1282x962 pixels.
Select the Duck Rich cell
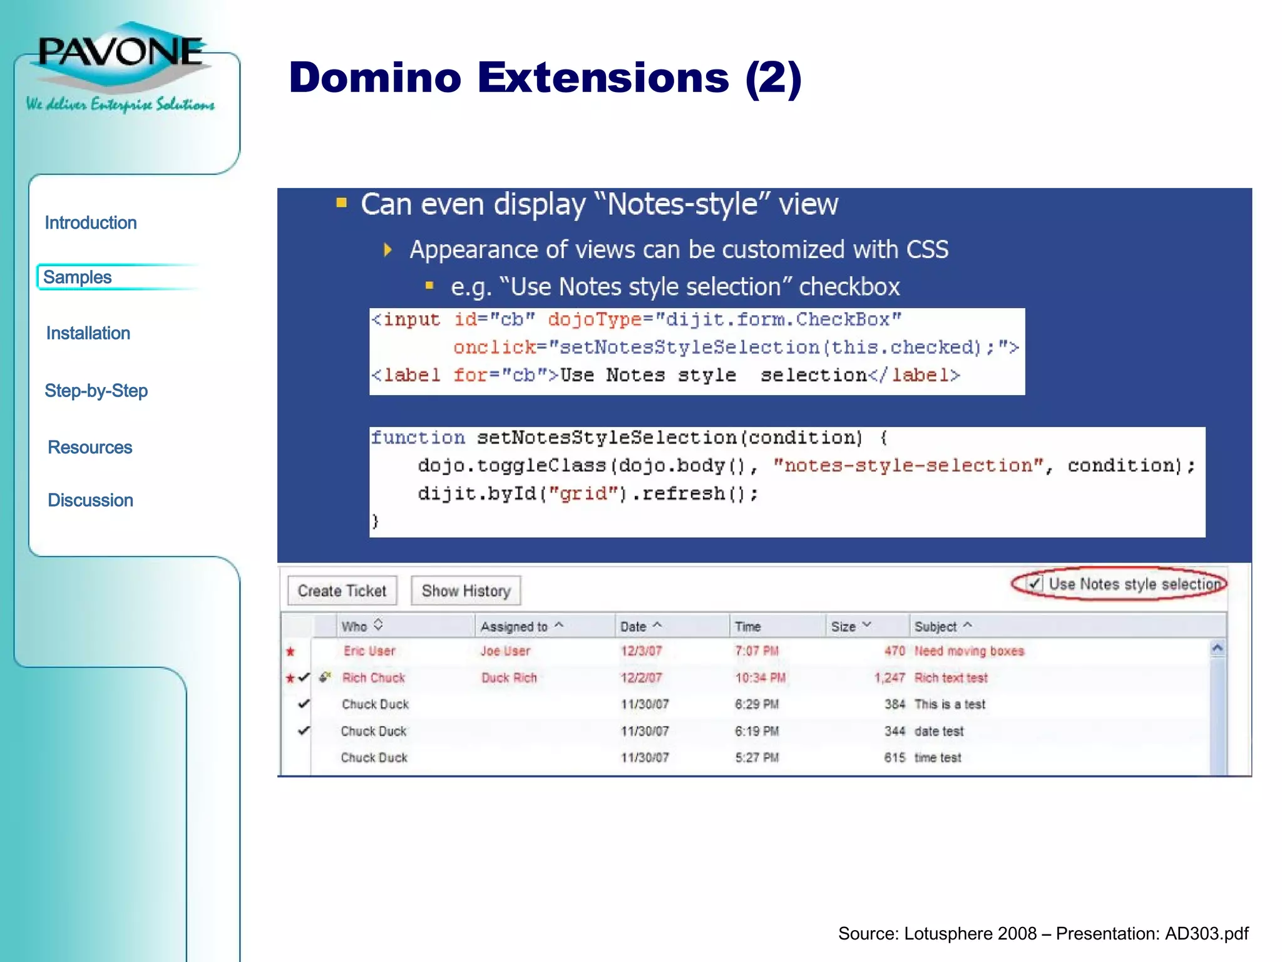coord(509,678)
